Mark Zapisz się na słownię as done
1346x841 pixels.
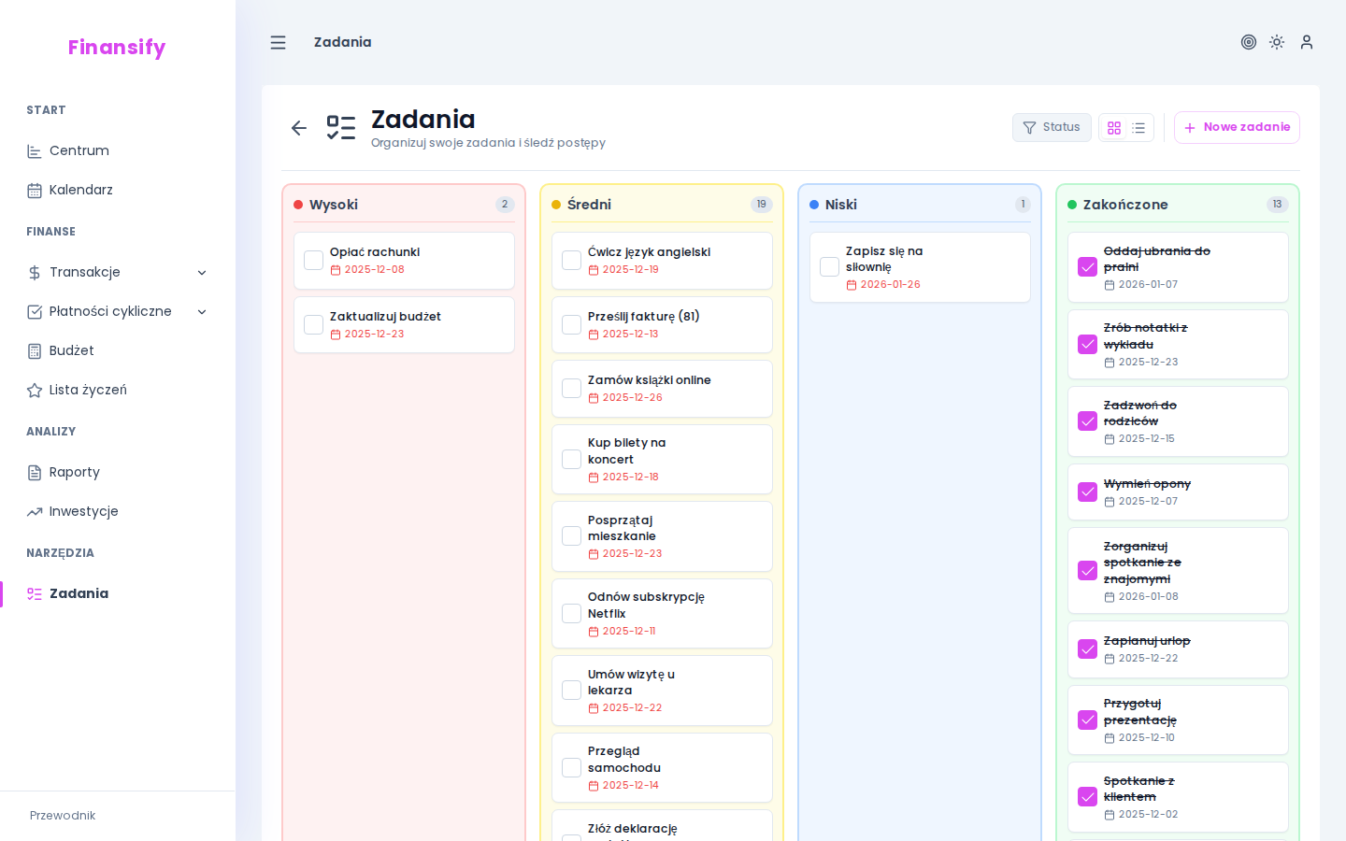[x=829, y=266]
